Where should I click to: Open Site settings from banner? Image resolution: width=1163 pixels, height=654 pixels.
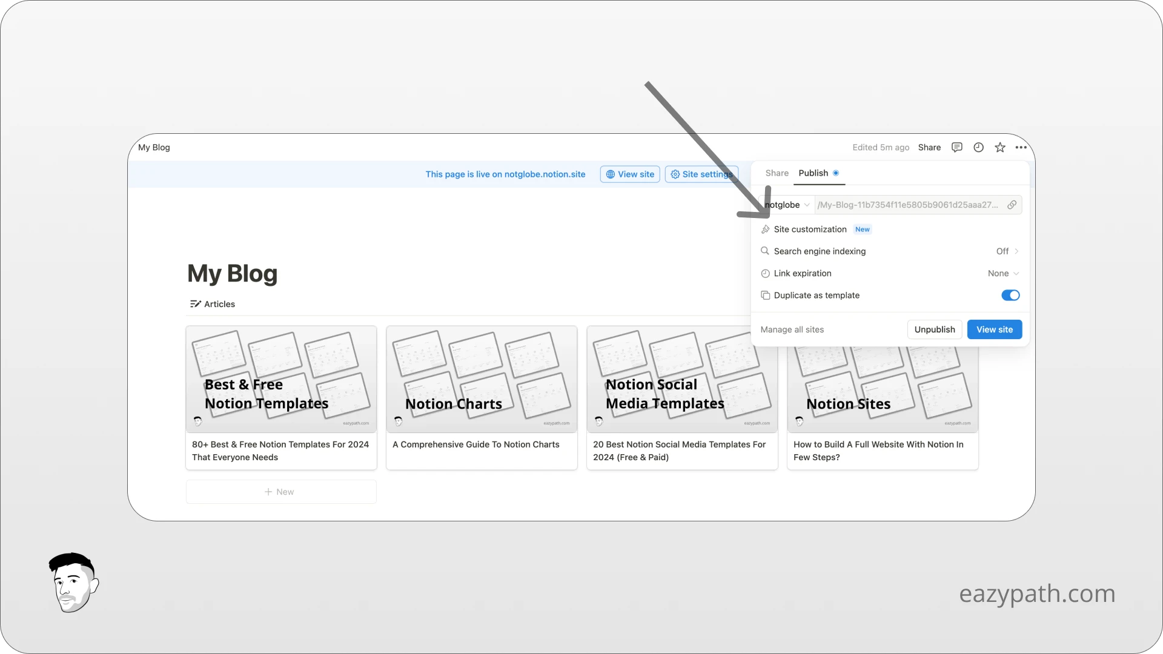pyautogui.click(x=701, y=174)
